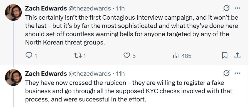Visit Zach Edwards name link in first tweet

pyautogui.click(x=46, y=8)
